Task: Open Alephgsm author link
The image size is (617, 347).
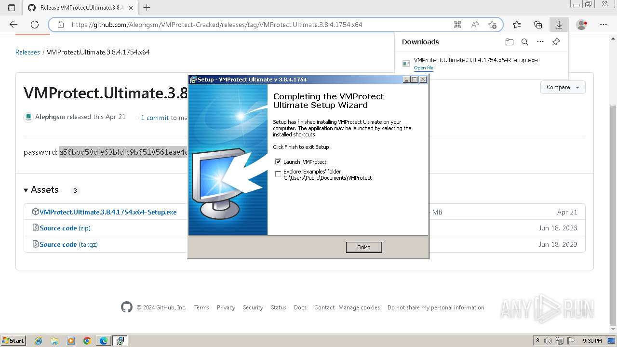Action: tap(50, 117)
